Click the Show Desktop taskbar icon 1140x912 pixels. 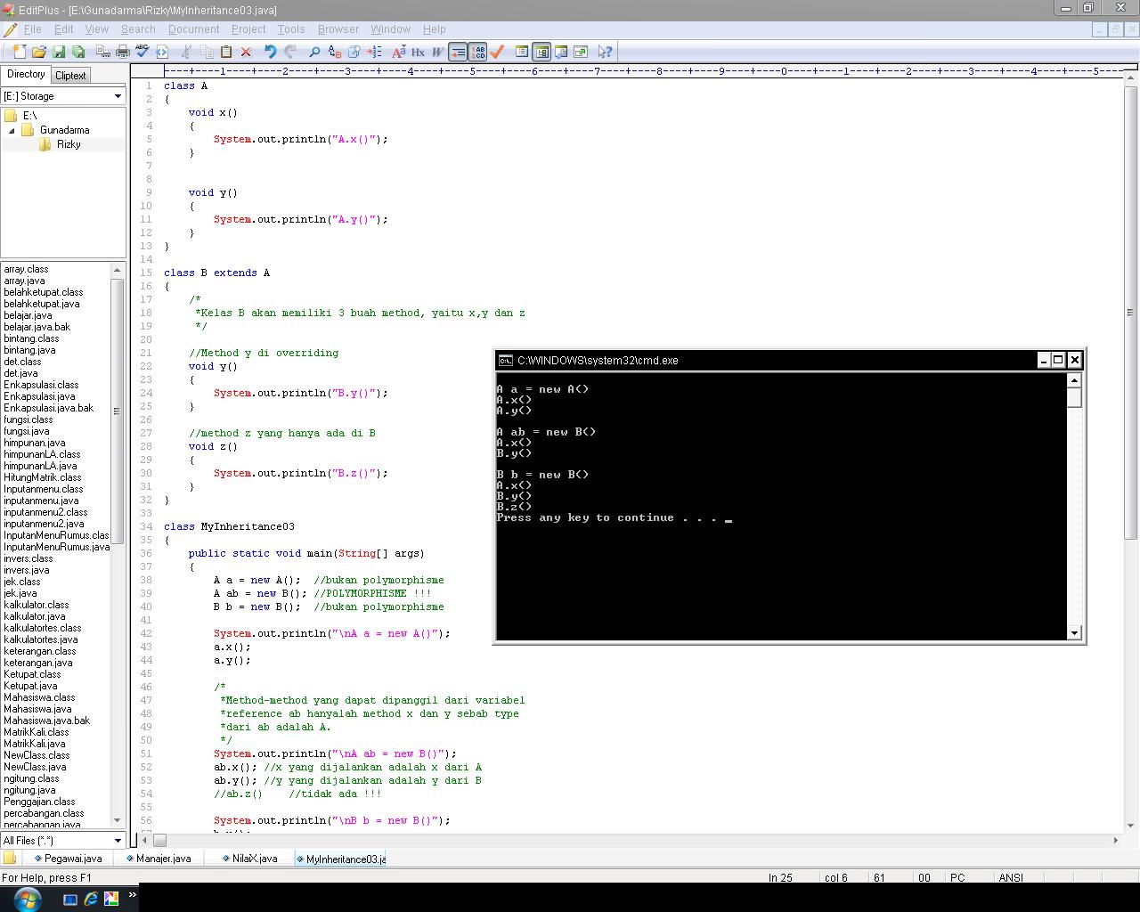70,899
